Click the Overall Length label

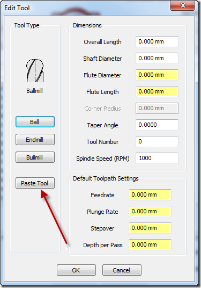102,42
